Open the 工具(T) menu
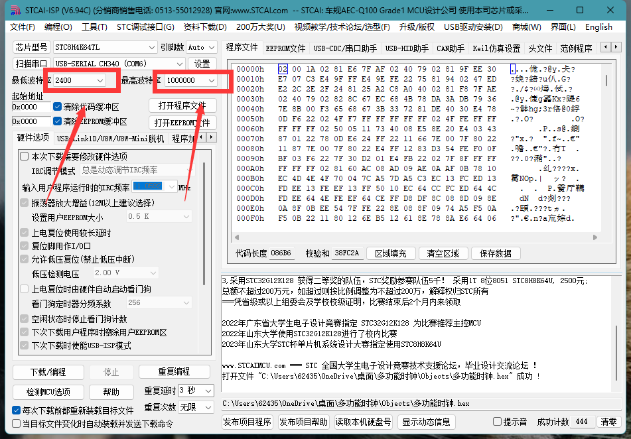This screenshot has width=631, height=439. click(95, 27)
